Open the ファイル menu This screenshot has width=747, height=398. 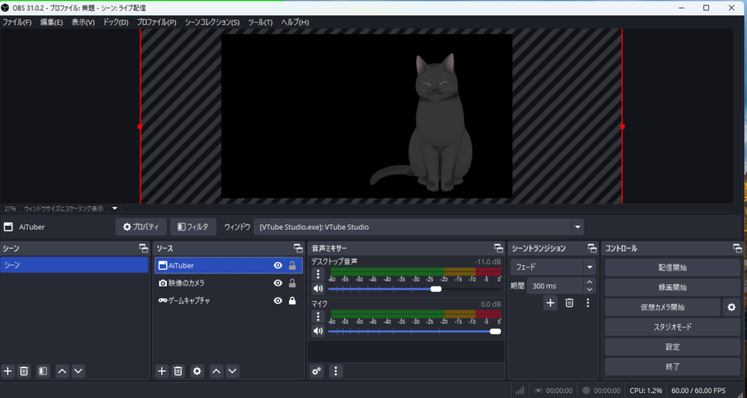tap(17, 22)
